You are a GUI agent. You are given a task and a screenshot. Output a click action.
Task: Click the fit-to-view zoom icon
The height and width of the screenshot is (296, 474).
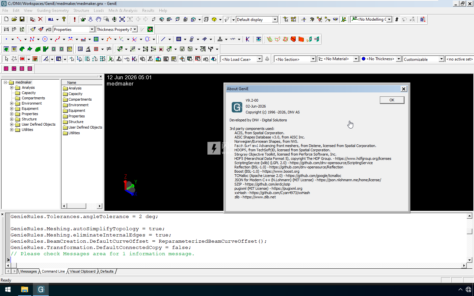[122, 19]
